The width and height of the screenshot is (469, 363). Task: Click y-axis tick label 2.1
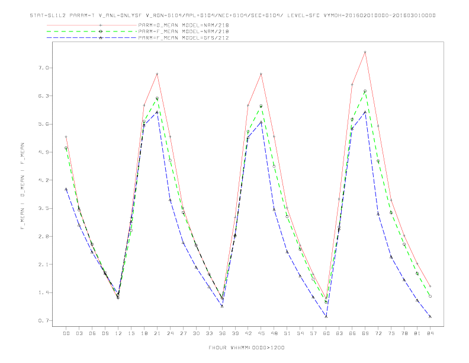tap(43, 265)
